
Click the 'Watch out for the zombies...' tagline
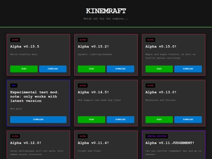tap(106, 19)
